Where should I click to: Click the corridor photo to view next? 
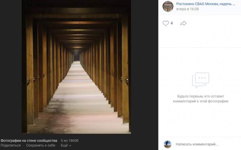(x=77, y=67)
